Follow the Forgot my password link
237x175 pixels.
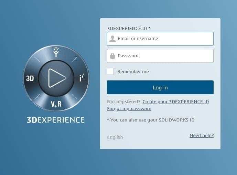coord(129,109)
